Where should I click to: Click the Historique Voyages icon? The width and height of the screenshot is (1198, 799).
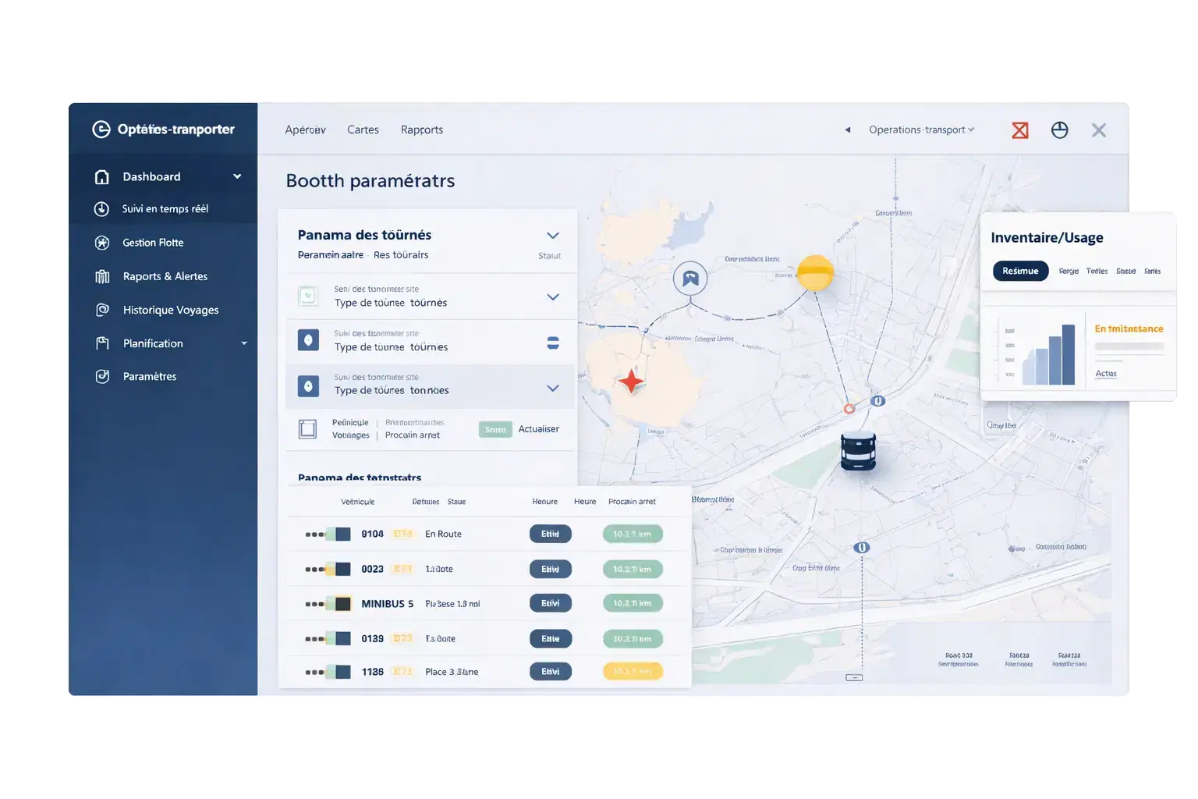(x=102, y=309)
